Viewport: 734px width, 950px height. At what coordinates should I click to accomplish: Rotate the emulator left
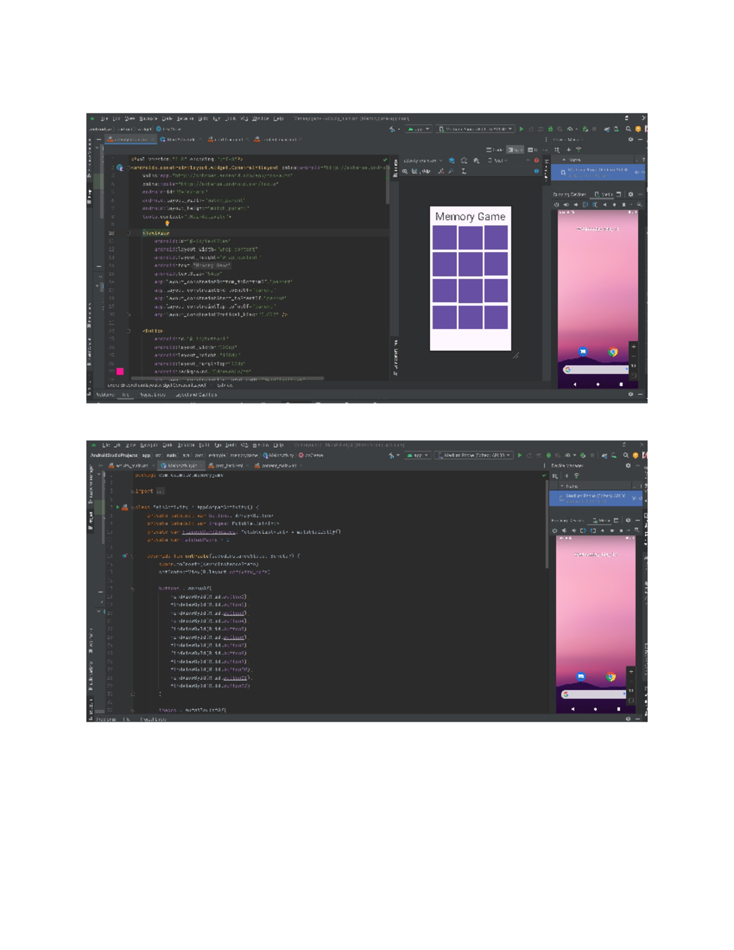pyautogui.click(x=584, y=204)
